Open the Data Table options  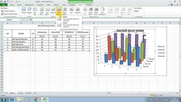65,11
